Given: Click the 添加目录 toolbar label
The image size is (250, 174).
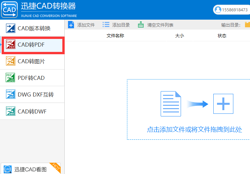Looking at the screenshot, I should click(121, 25).
